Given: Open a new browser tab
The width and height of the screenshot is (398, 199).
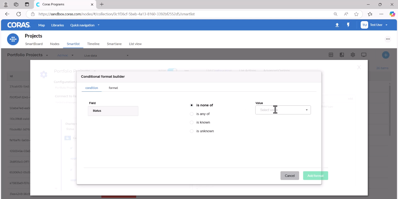Looking at the screenshot, I should [102, 4].
